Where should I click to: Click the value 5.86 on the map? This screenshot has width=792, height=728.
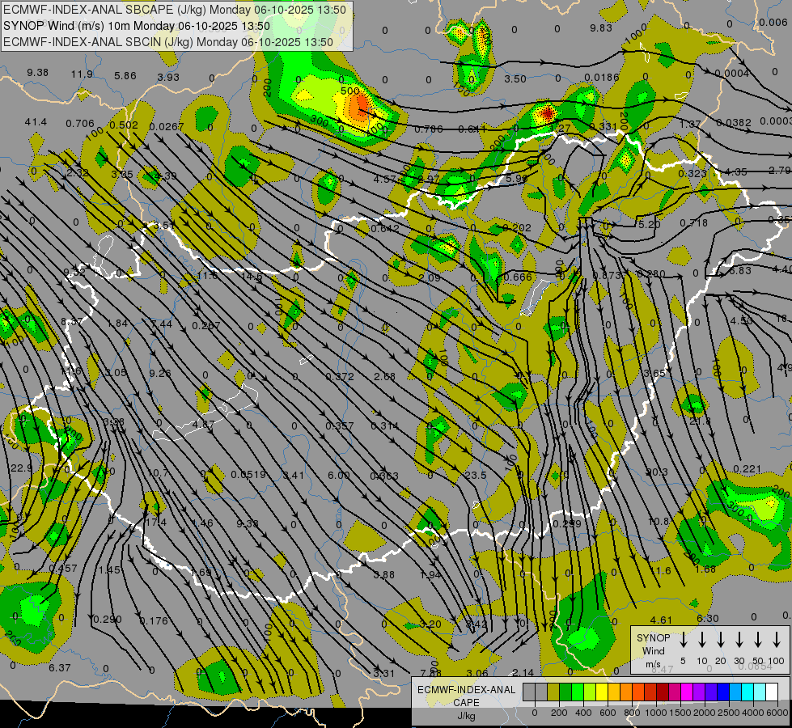pyautogui.click(x=125, y=76)
